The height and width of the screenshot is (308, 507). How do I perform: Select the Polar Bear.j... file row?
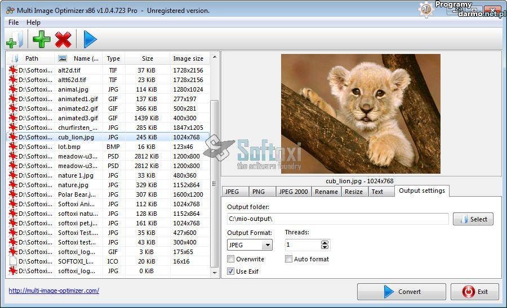tap(79, 194)
